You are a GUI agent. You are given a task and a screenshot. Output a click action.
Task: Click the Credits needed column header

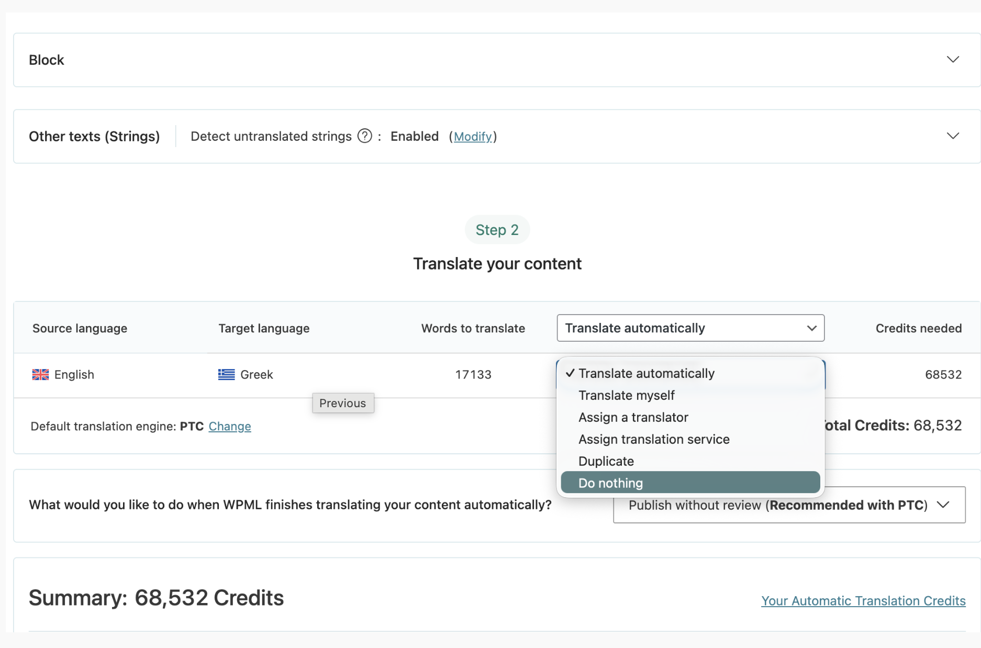coord(918,328)
